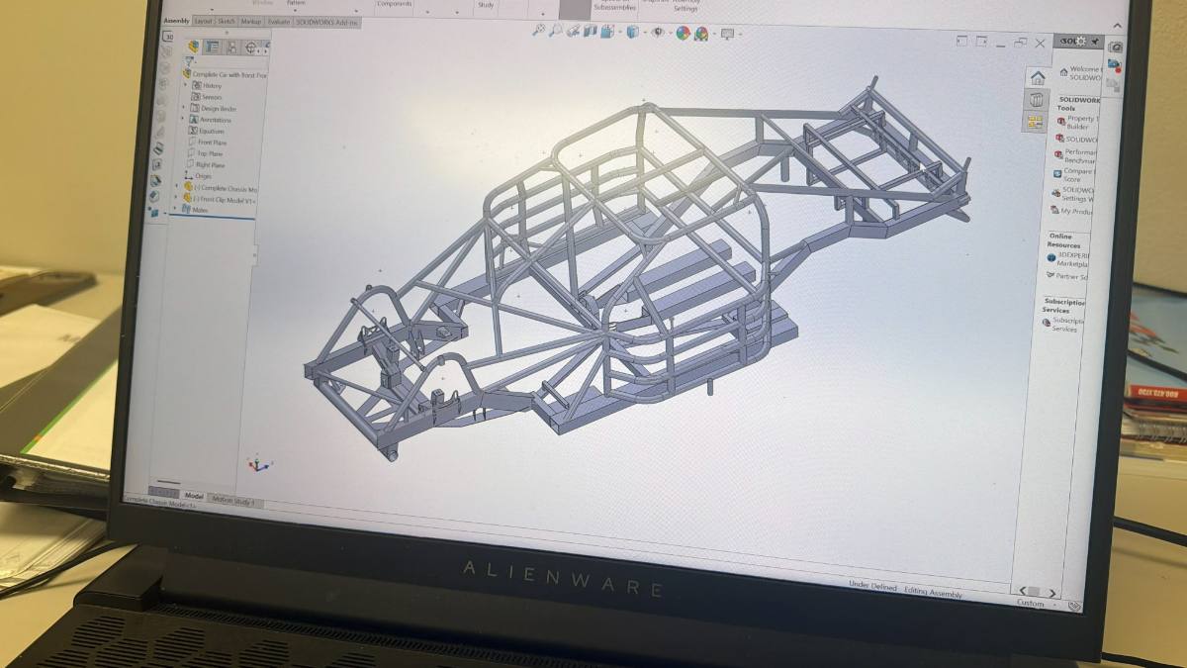This screenshot has height=668, width=1187.
Task: Open the My Products link
Action: tap(1073, 211)
